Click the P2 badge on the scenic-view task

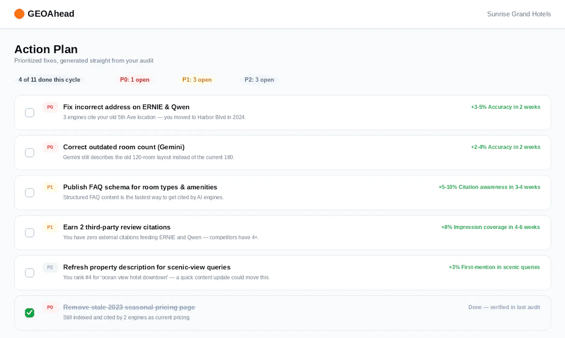pos(50,267)
